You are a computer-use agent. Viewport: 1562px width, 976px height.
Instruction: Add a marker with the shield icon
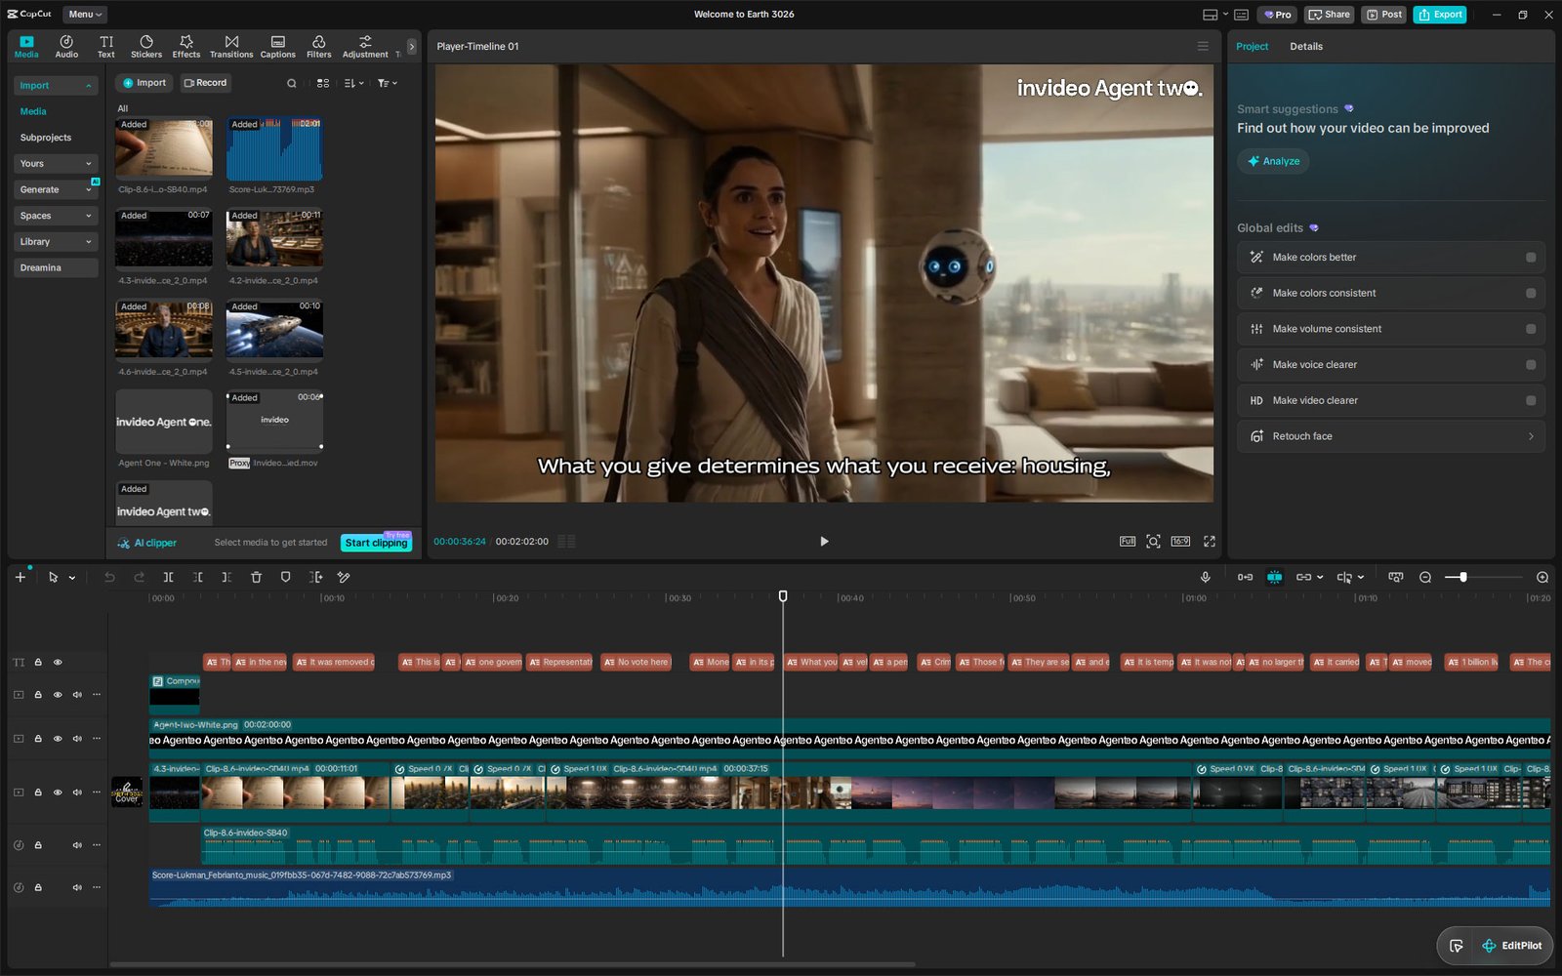[x=285, y=577]
